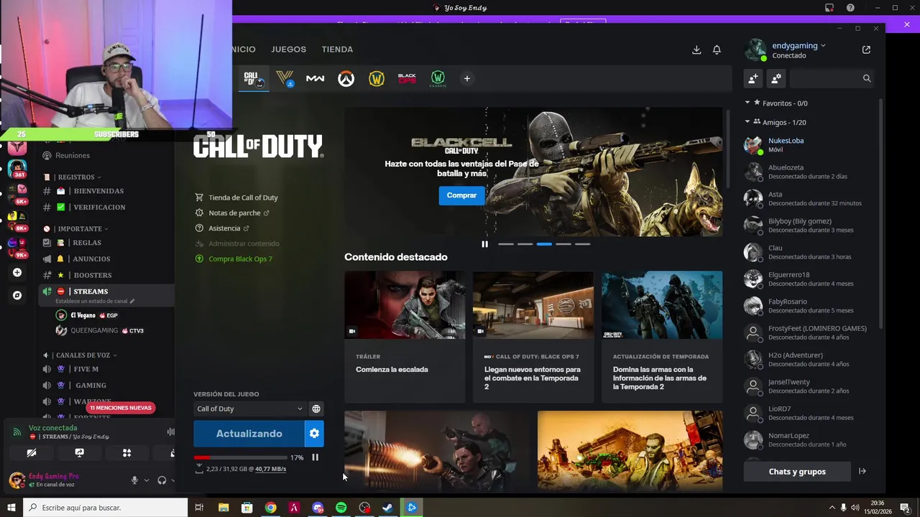Click Discord add a server button
Image resolution: width=920 pixels, height=517 pixels.
(x=17, y=272)
